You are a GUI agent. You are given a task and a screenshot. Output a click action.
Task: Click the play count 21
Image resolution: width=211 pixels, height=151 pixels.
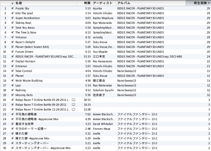[208, 66]
